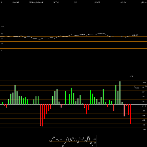This screenshot has width=147, height=147.
Task: Select the tallest green MR bar above 100
Action: 120,93
